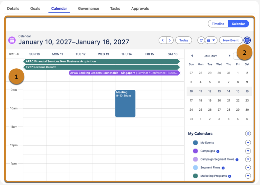Click the Campaigns calendar label
This screenshot has width=260, height=185.
click(207, 151)
